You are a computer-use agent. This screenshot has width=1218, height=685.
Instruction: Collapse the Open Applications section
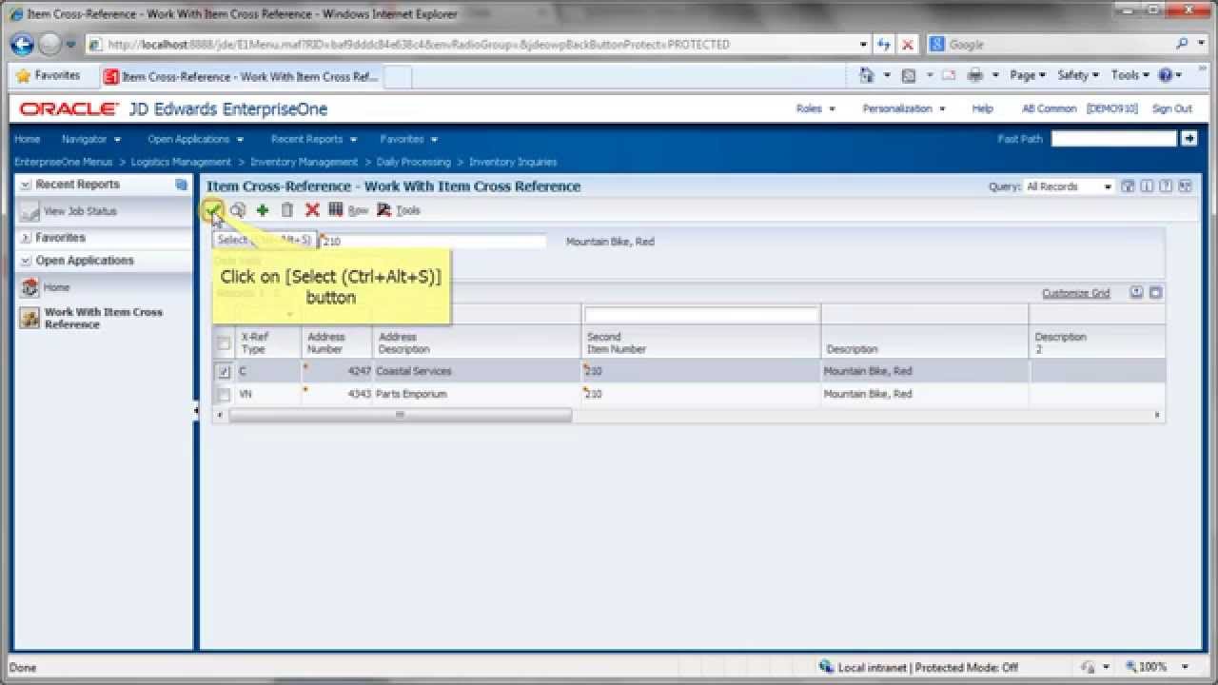(x=26, y=261)
